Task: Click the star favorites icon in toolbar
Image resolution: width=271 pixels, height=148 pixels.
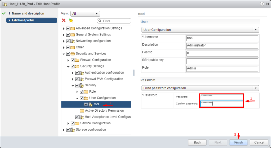Action: [x=71, y=20]
